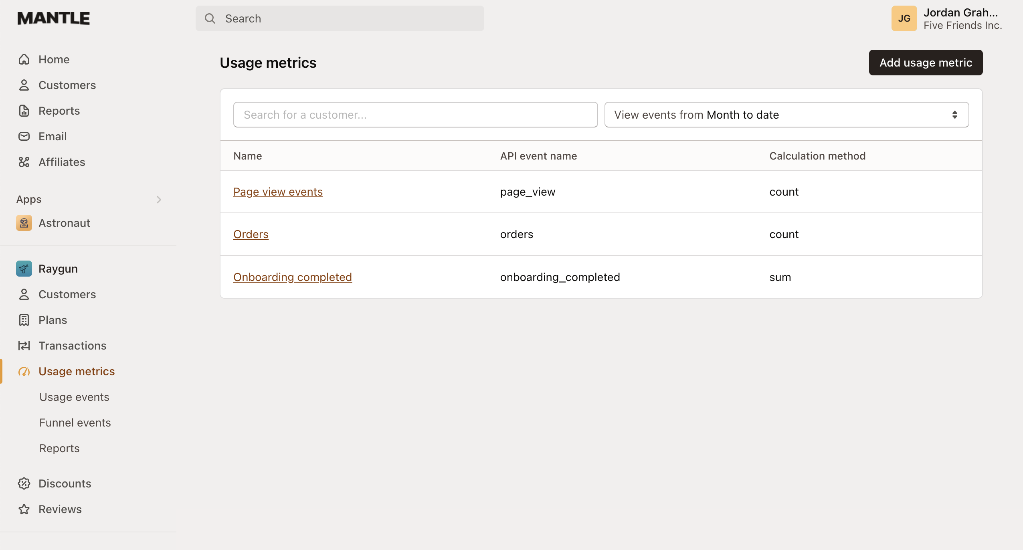Open the Email section icon
The height and width of the screenshot is (550, 1023).
pos(24,136)
